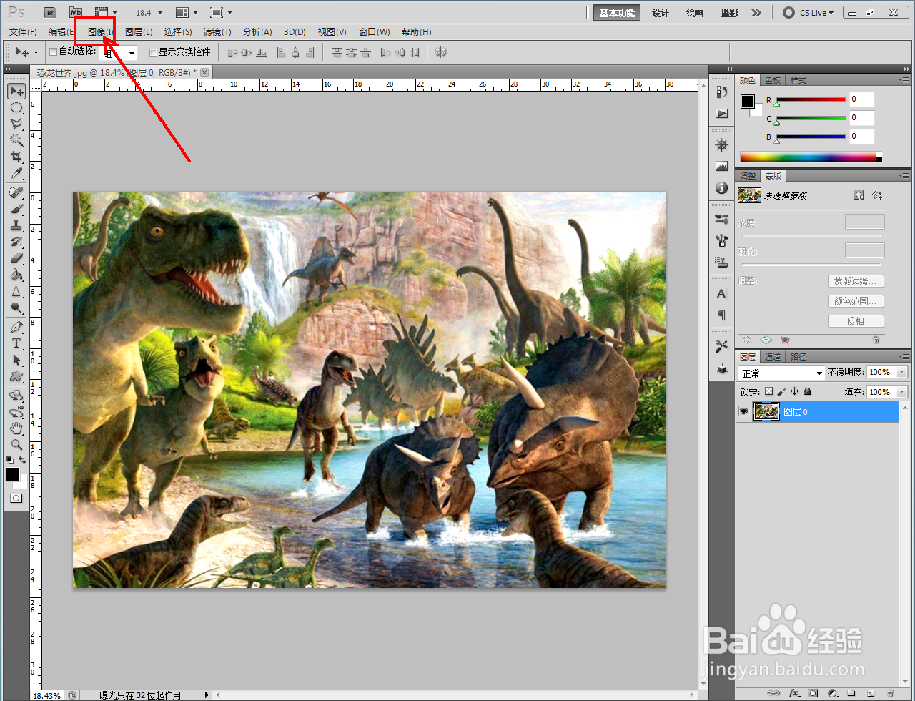
Task: Select the Healing Brush tool
Action: point(16,193)
